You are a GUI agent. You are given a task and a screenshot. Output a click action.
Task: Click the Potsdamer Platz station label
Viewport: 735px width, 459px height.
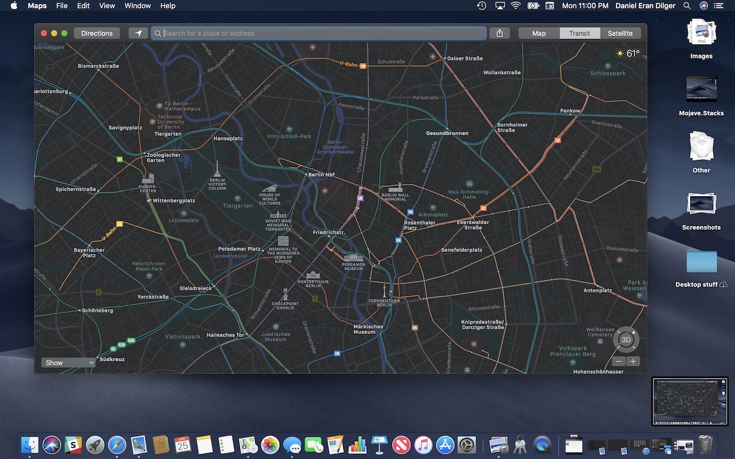click(x=239, y=249)
